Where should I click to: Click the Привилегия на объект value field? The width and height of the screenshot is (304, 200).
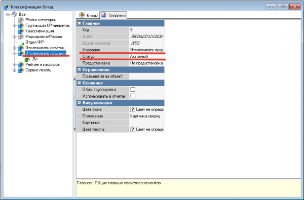[x=147, y=76]
